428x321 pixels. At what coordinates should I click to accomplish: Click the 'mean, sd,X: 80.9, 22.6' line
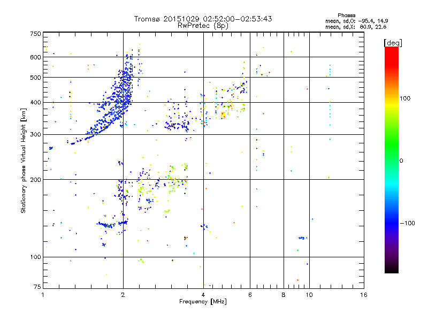click(356, 27)
